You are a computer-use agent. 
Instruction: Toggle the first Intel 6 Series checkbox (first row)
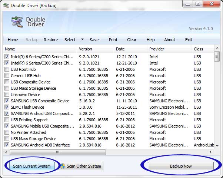7,57
